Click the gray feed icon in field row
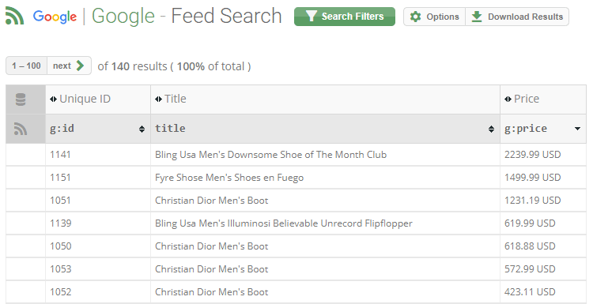The height and width of the screenshot is (304, 593). pos(21,129)
